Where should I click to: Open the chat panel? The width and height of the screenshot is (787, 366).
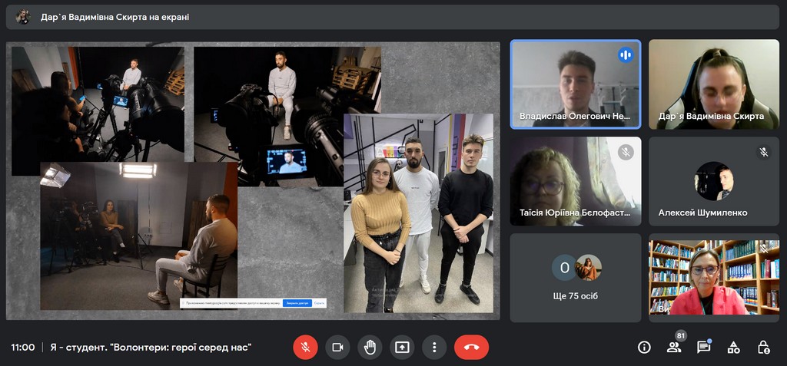(x=703, y=348)
